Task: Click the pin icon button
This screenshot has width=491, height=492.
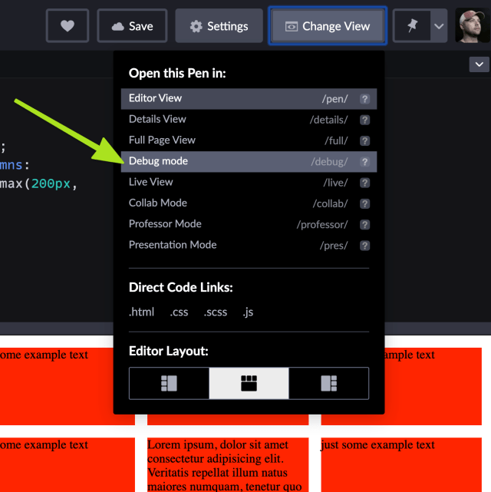Action: 412,26
